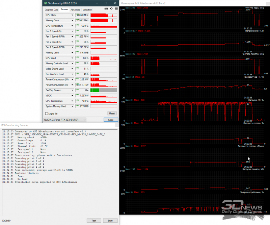This screenshot has width=270, height=225.
Task: Click the 1.0370 V VDDC value
Action: click(84, 96)
